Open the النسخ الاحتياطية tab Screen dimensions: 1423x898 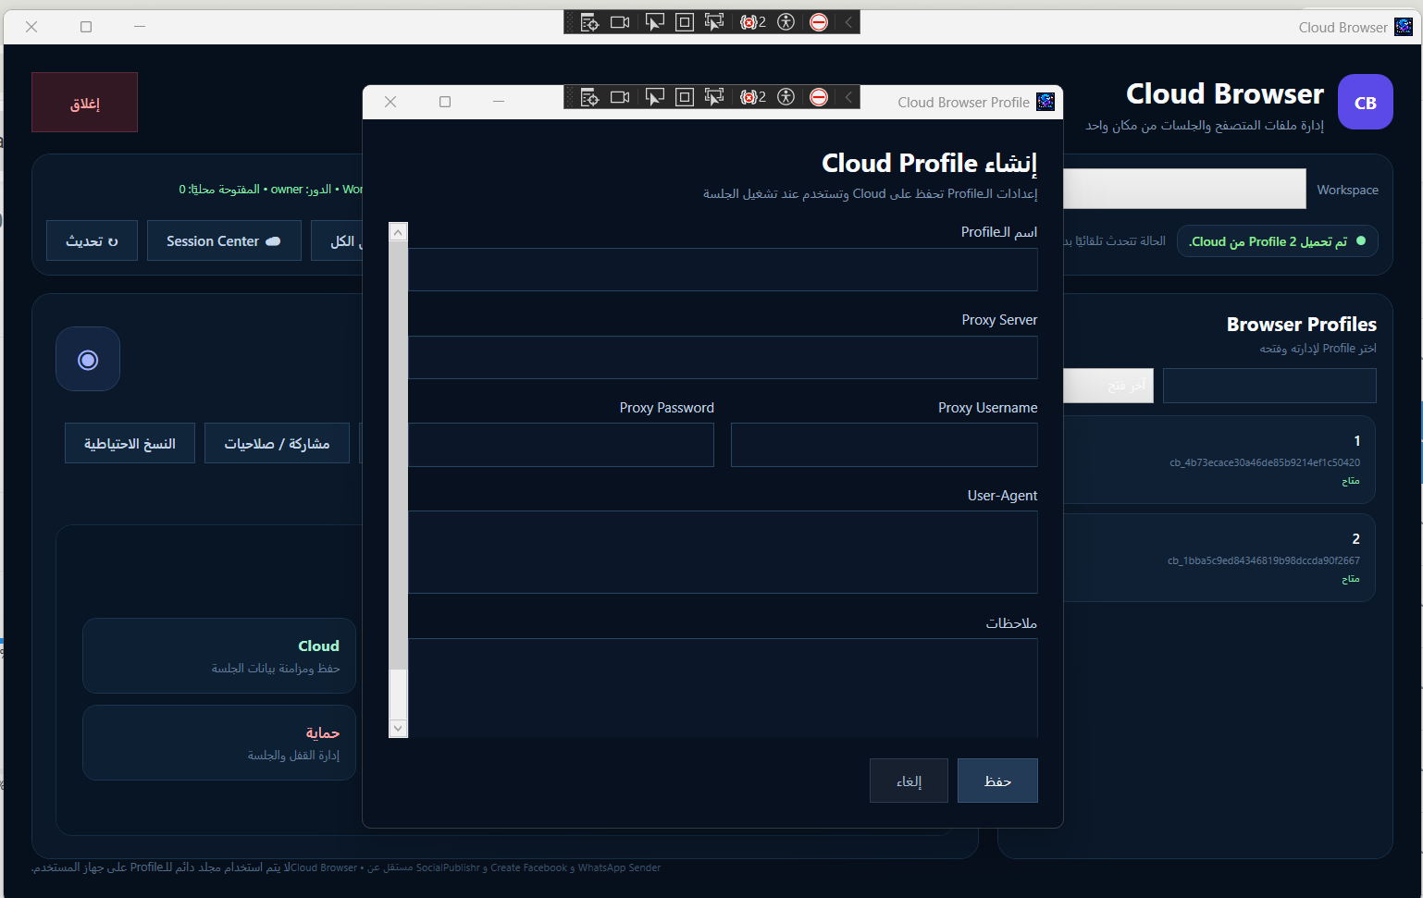coord(130,443)
